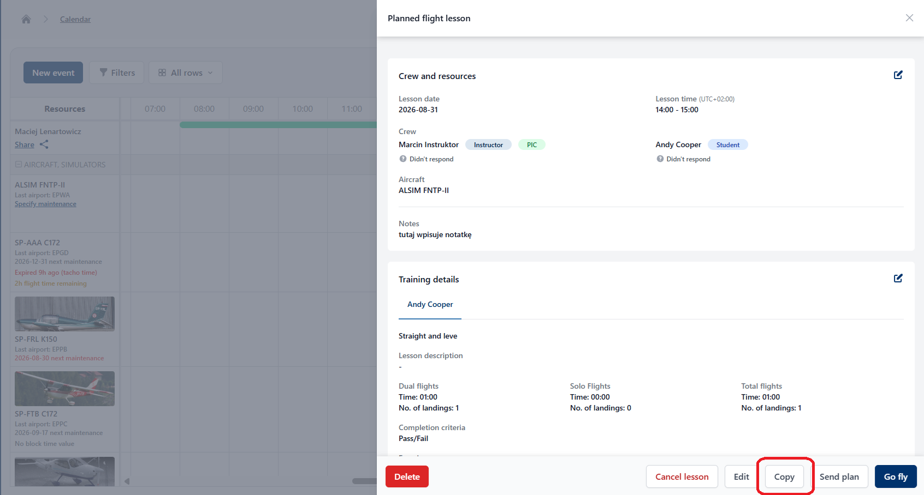Delete the planned lesson
Viewport: 924px width, 495px height.
(x=407, y=476)
